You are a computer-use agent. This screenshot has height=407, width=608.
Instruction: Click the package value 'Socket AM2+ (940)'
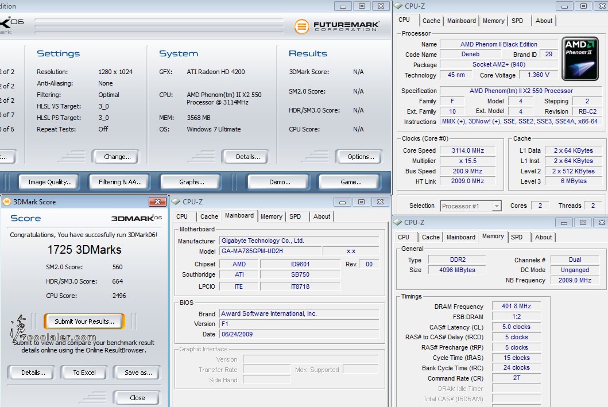coord(499,64)
